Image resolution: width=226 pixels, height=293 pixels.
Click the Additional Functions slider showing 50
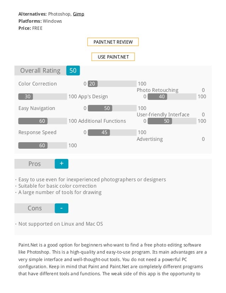point(172,121)
